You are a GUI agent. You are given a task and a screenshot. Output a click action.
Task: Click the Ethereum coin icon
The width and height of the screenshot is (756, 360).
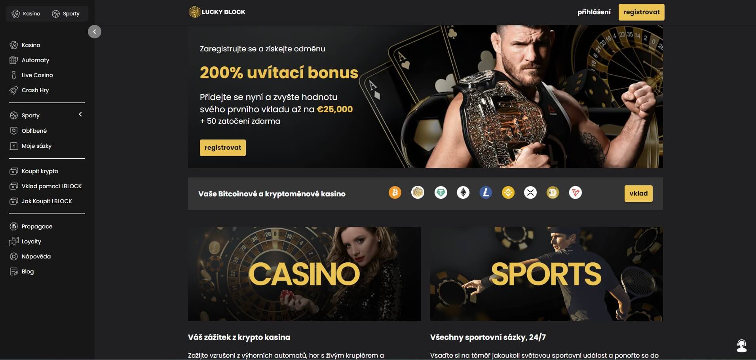tap(463, 193)
